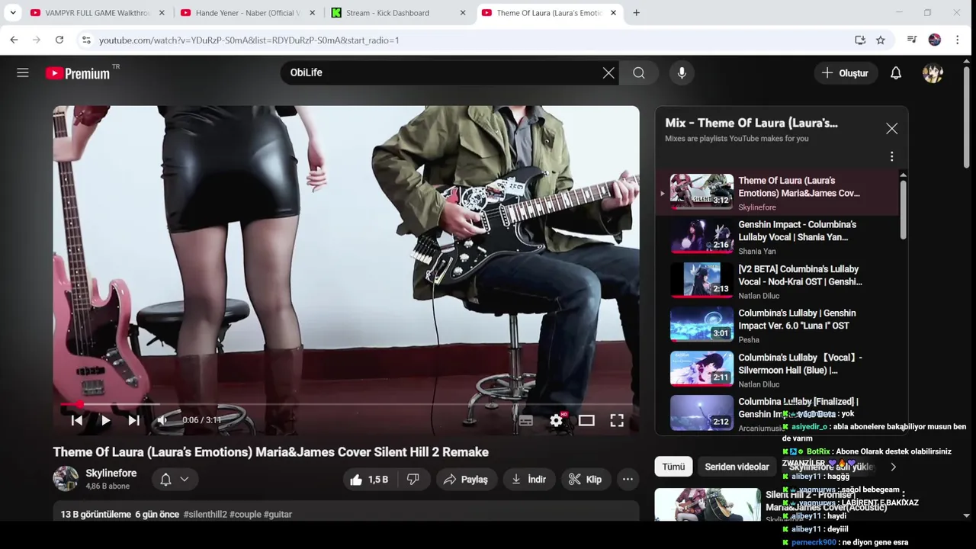Install or cast page icon in address bar
The height and width of the screenshot is (549, 976).
(x=860, y=40)
